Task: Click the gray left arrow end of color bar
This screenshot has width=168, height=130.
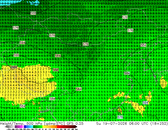Action: click(x=6, y=127)
